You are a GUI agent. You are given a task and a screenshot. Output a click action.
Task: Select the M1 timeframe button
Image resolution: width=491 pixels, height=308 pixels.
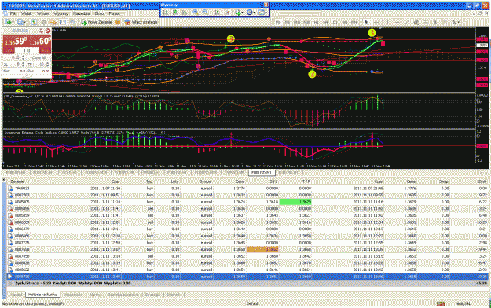[x=278, y=22]
